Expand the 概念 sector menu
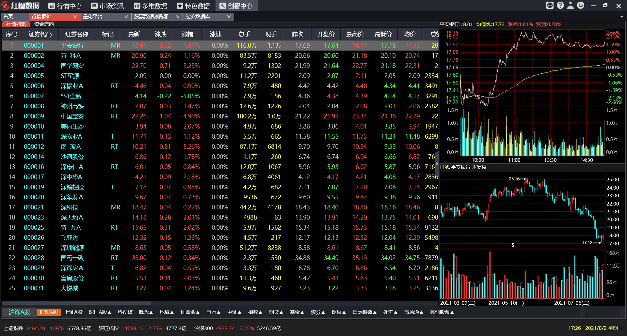This screenshot has height=336, width=627. (x=146, y=312)
